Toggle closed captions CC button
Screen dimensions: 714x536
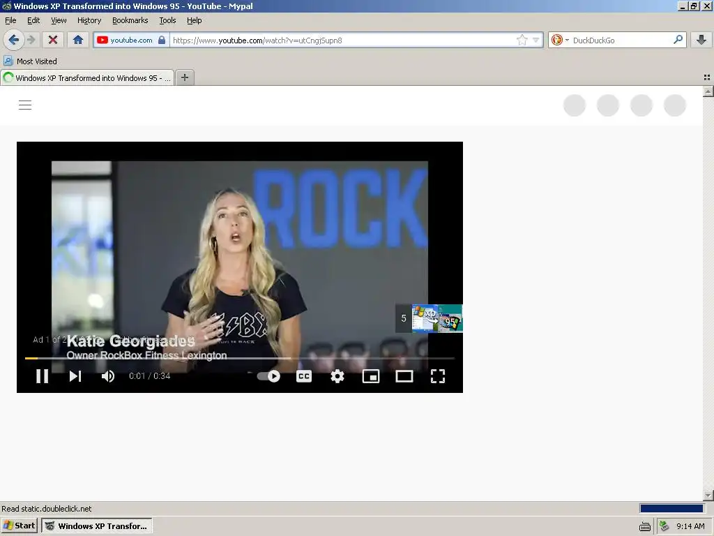click(x=304, y=376)
